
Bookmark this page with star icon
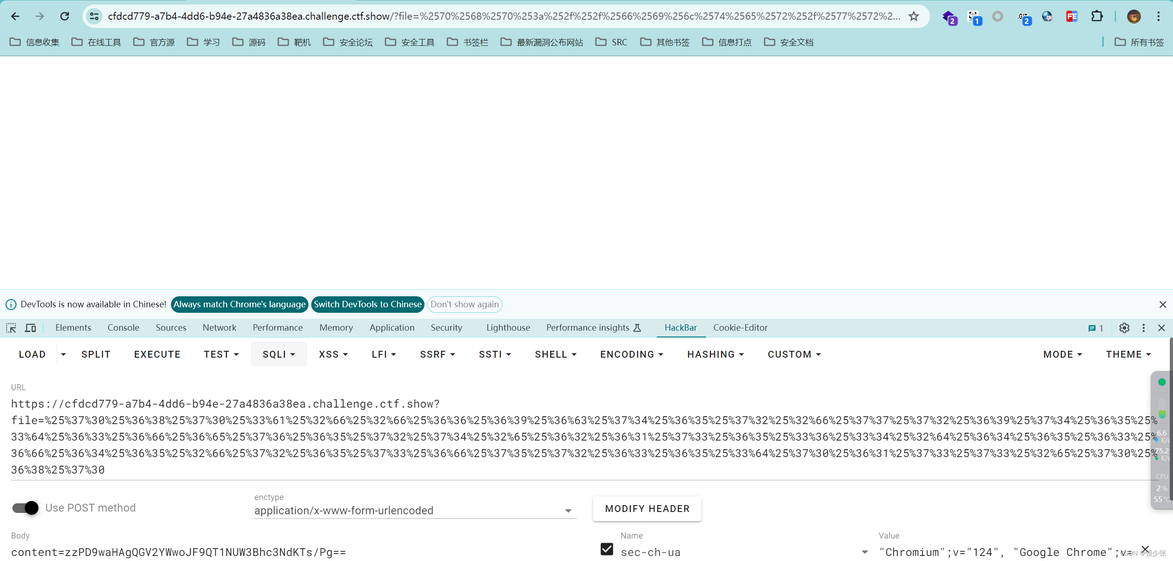[x=914, y=16]
